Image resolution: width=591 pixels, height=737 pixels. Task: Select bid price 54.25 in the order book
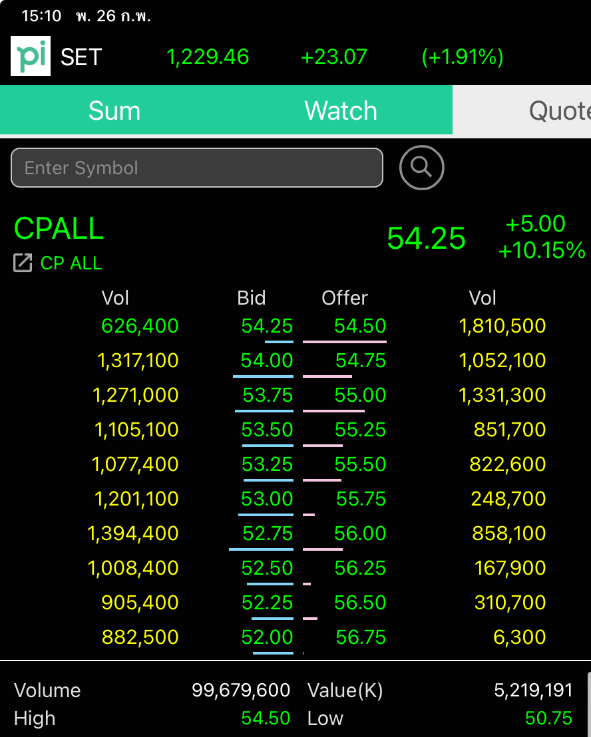click(x=267, y=326)
